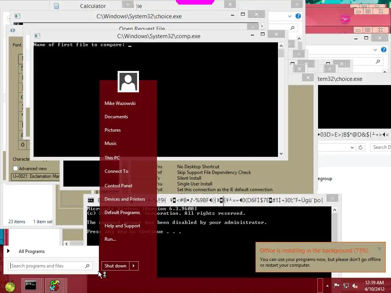Viewport: 391px width, 293px height.
Task: Open help in the right Explorer window
Action: pyautogui.click(x=384, y=50)
